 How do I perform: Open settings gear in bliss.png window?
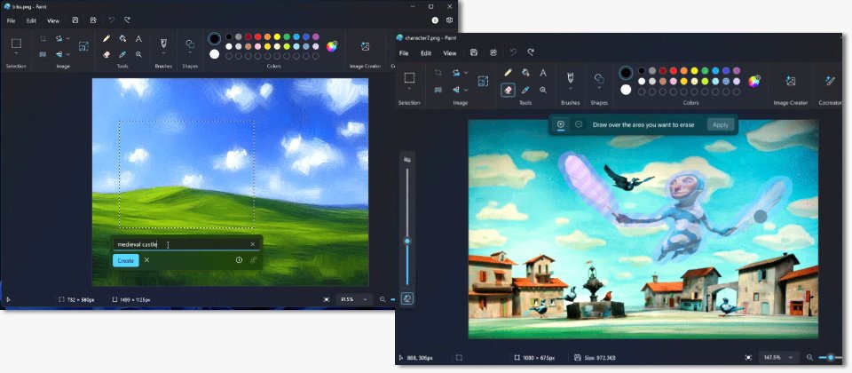coord(449,20)
